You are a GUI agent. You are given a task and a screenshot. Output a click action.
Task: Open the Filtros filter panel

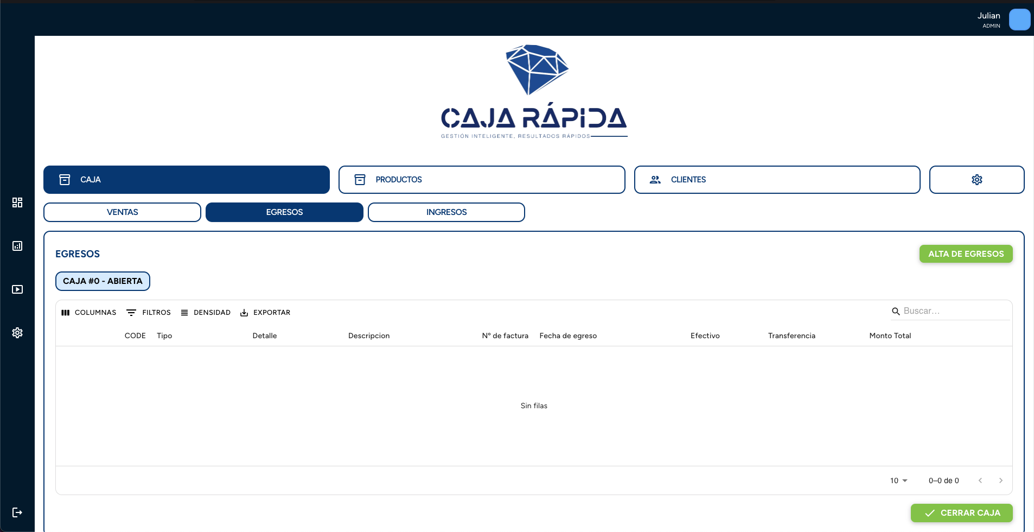pos(149,313)
